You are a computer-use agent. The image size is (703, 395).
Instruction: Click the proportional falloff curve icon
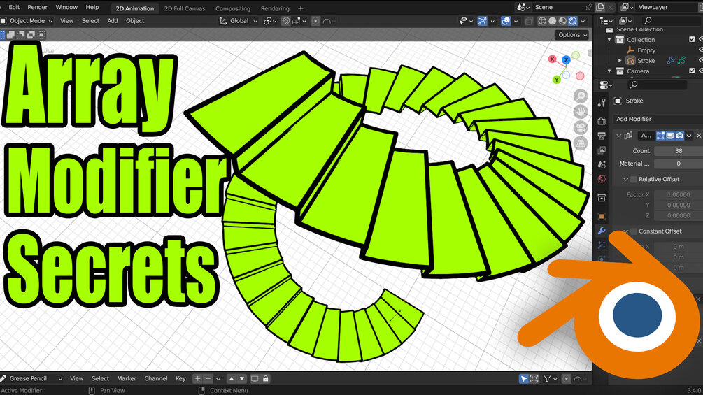(x=329, y=21)
